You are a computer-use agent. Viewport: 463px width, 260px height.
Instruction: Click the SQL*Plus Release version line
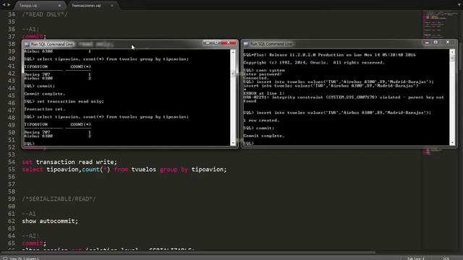tap(329, 55)
